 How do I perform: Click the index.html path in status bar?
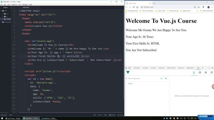[4, 115]
